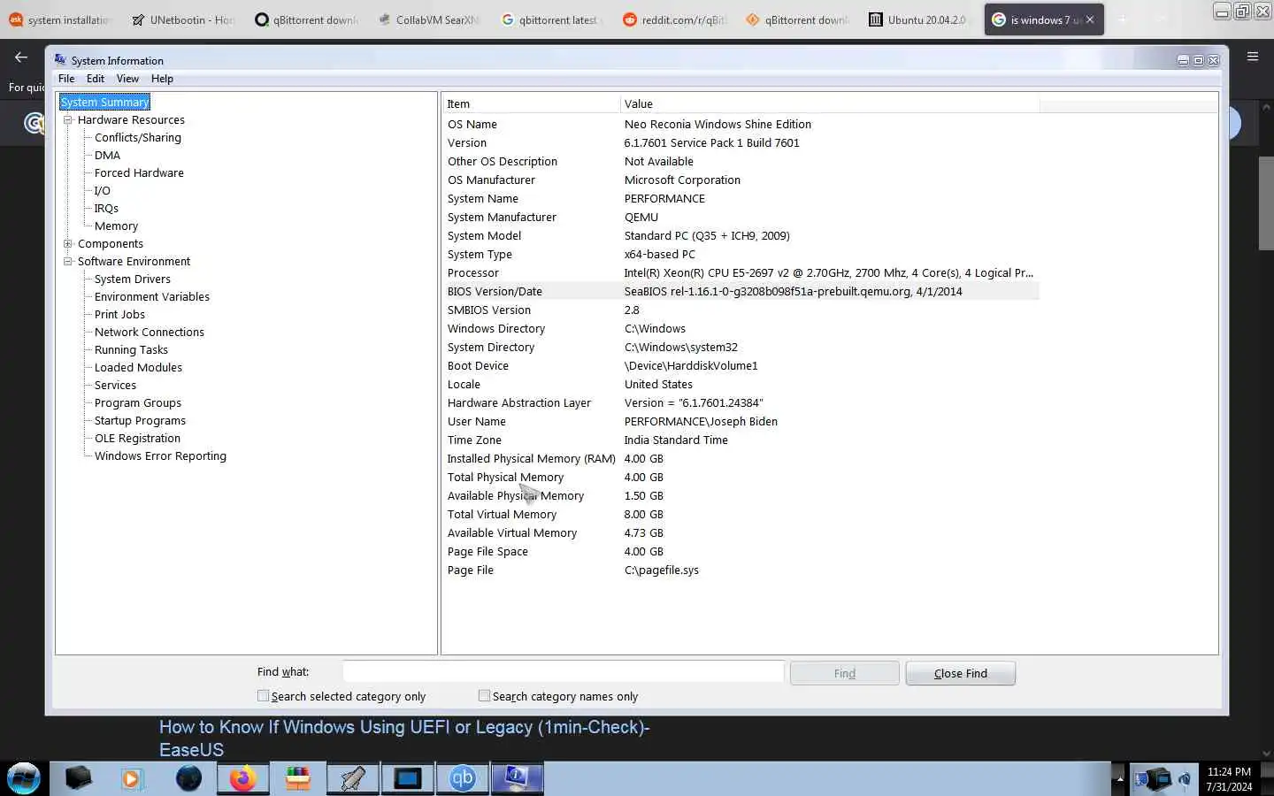This screenshot has height=796, width=1274.
Task: Click the Close Find button
Action: click(960, 673)
